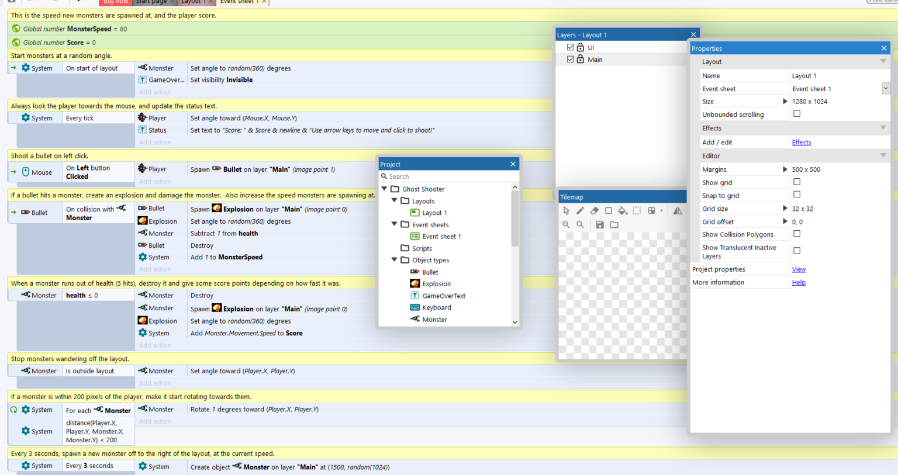
Task: Choose the fill bucket tool in Tilemap panel
Action: tap(622, 210)
